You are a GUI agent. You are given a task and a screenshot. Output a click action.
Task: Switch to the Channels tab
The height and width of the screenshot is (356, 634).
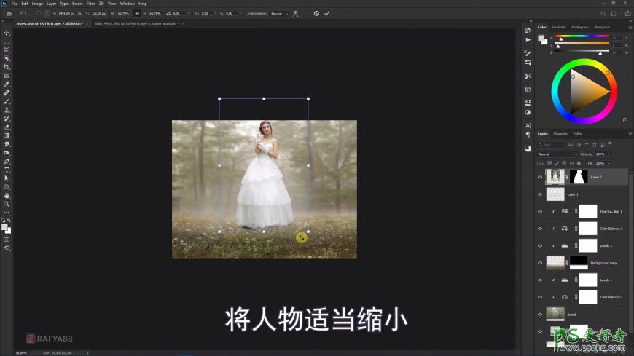click(560, 133)
